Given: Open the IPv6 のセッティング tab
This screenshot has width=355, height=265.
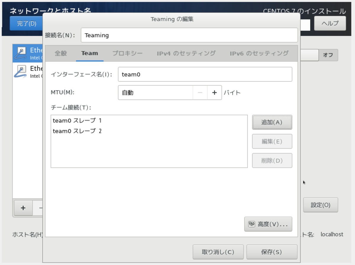Looking at the screenshot, I should click(259, 53).
